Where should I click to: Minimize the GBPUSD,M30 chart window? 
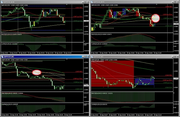coord(83,2)
